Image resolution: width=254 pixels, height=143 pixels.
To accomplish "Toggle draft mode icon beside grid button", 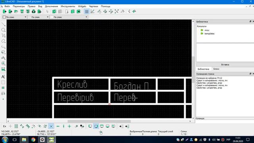I will (92, 12).
